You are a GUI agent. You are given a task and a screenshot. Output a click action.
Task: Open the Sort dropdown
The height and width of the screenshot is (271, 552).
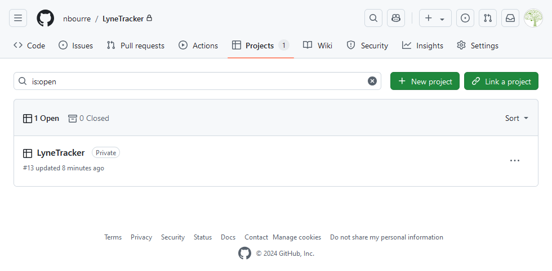517,118
